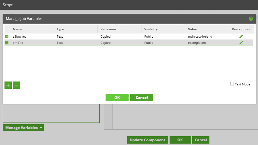Select Behaviour Copied for xmlFile
Screen dimensions: 258x145
(x=120, y=43)
